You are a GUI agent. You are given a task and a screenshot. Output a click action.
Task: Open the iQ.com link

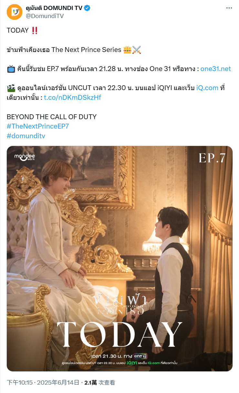coord(207,88)
